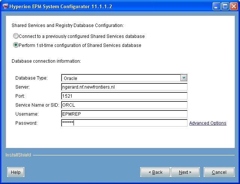The image size is (240, 184).
Task: Minimize the EPM System Configurator window
Action: pyautogui.click(x=217, y=6)
